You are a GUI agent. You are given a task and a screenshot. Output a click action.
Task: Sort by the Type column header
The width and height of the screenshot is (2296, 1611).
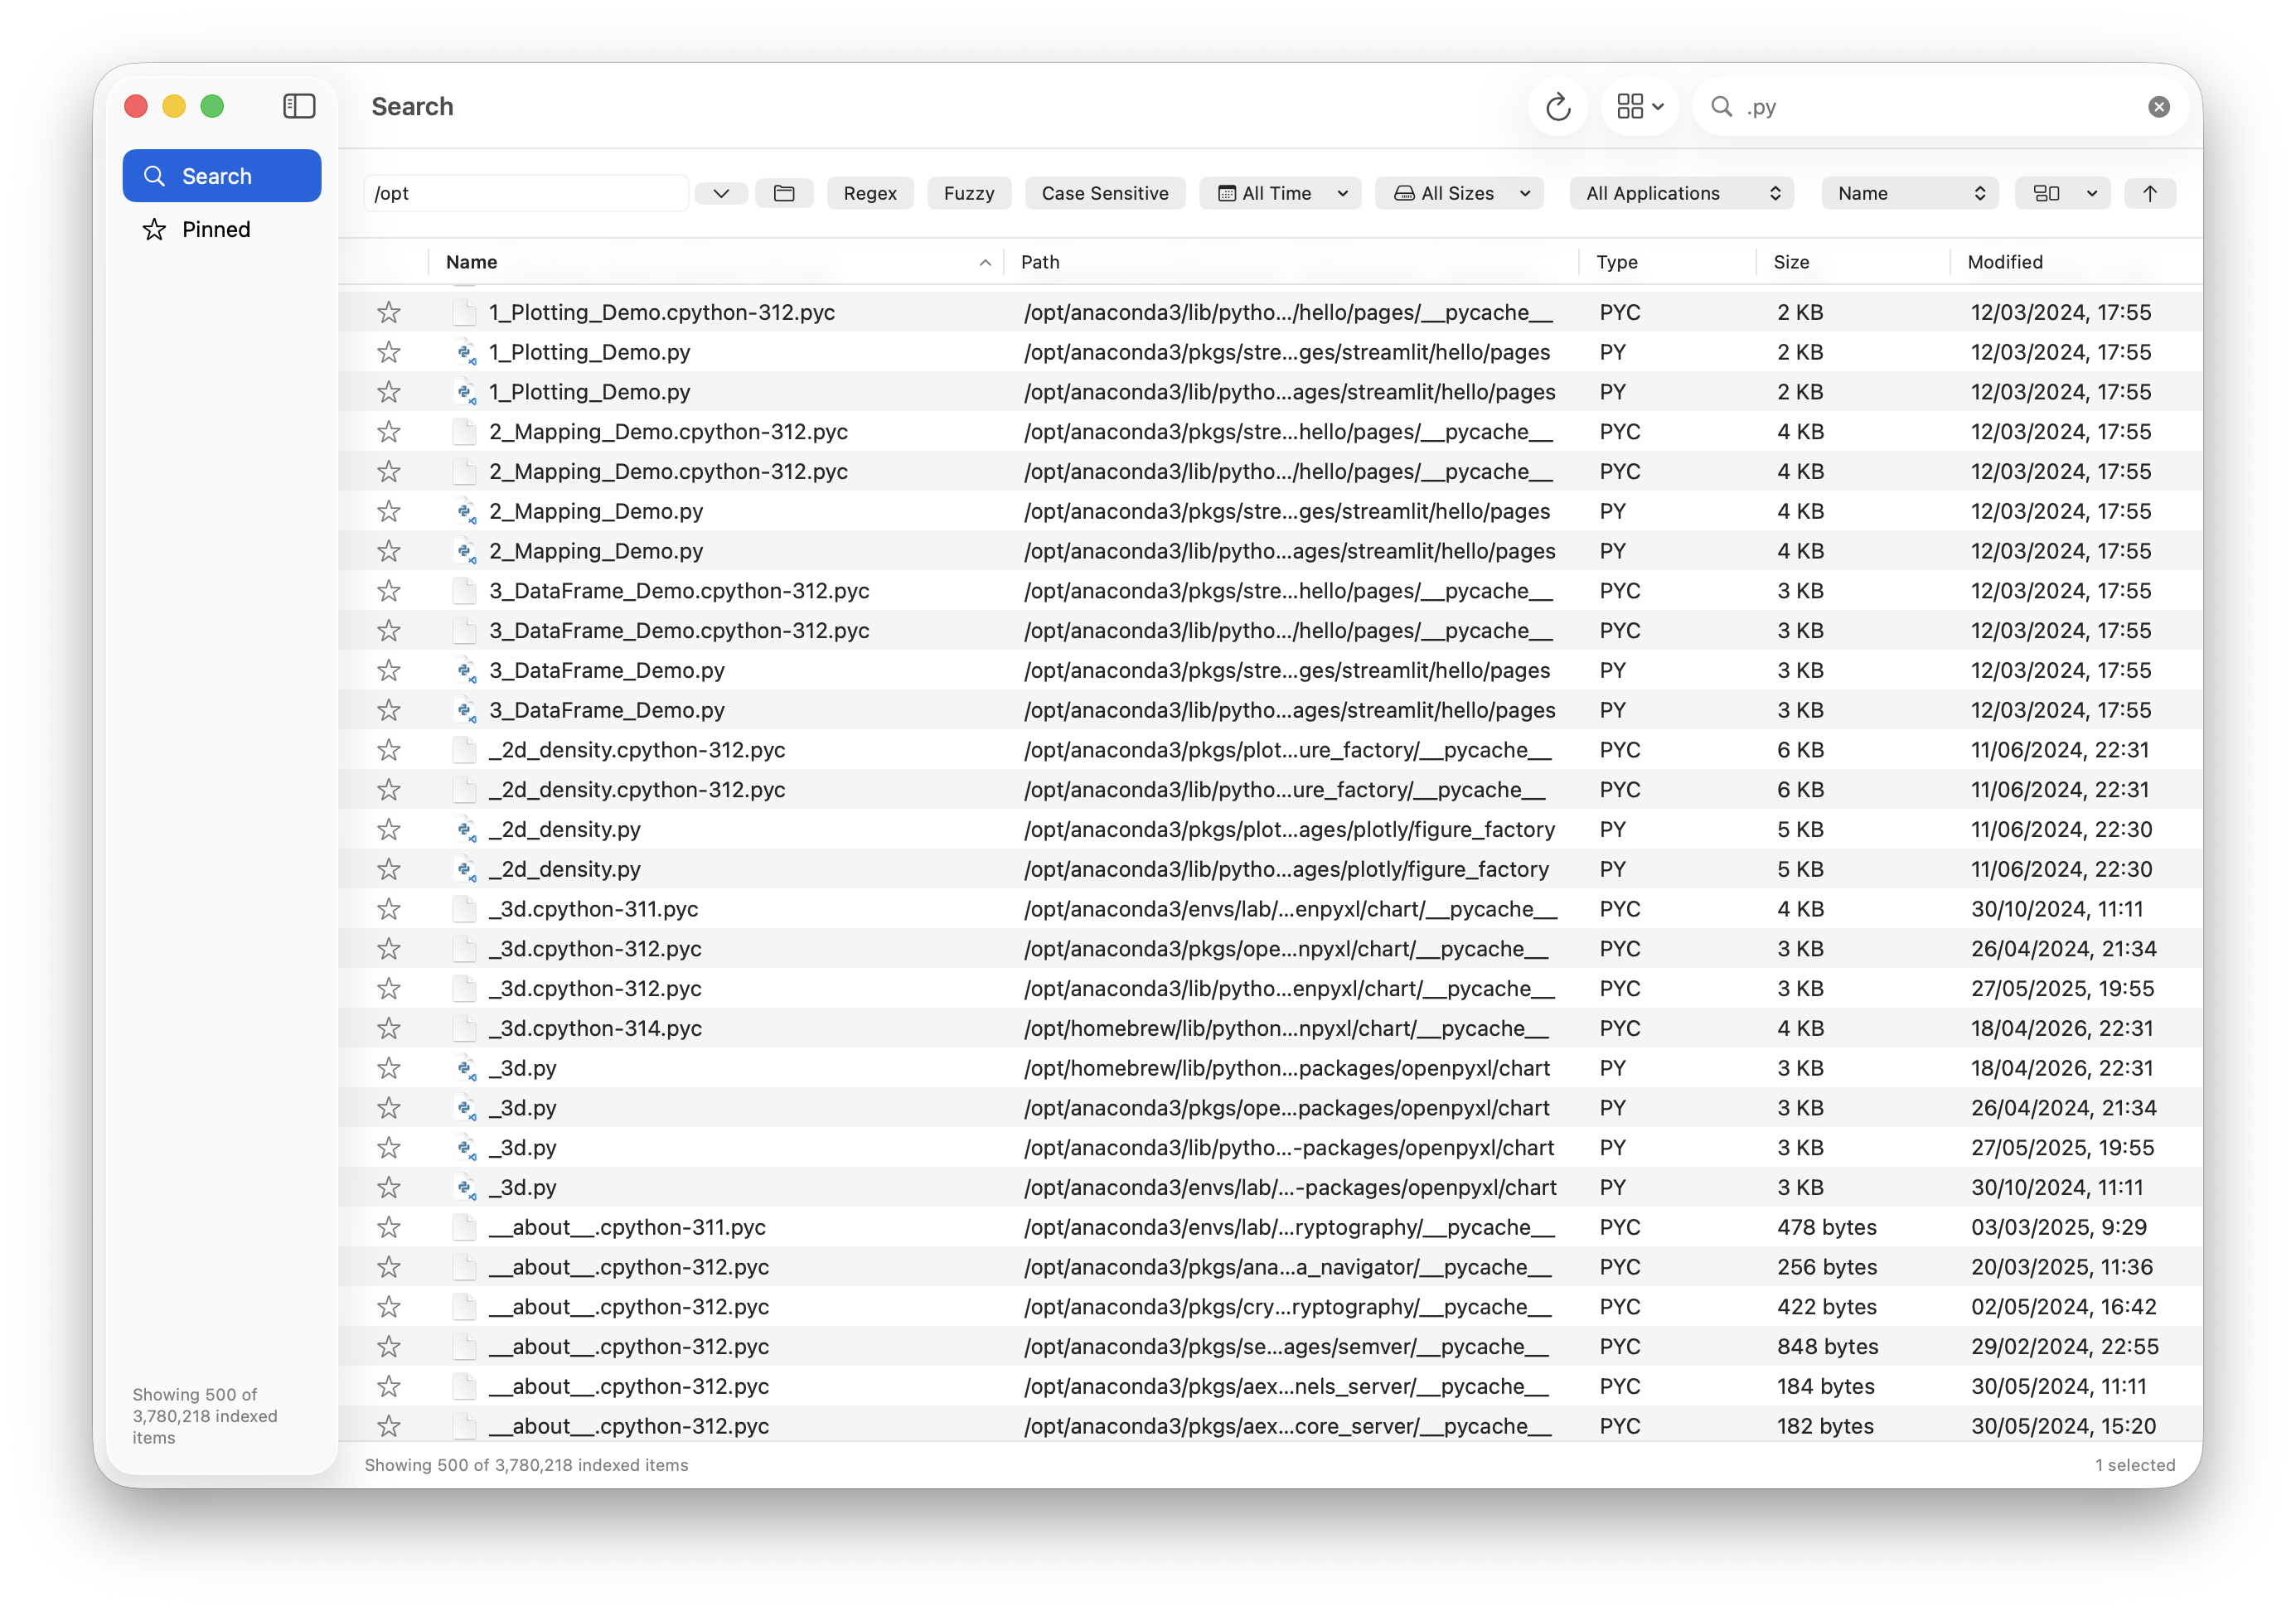pyautogui.click(x=1667, y=262)
